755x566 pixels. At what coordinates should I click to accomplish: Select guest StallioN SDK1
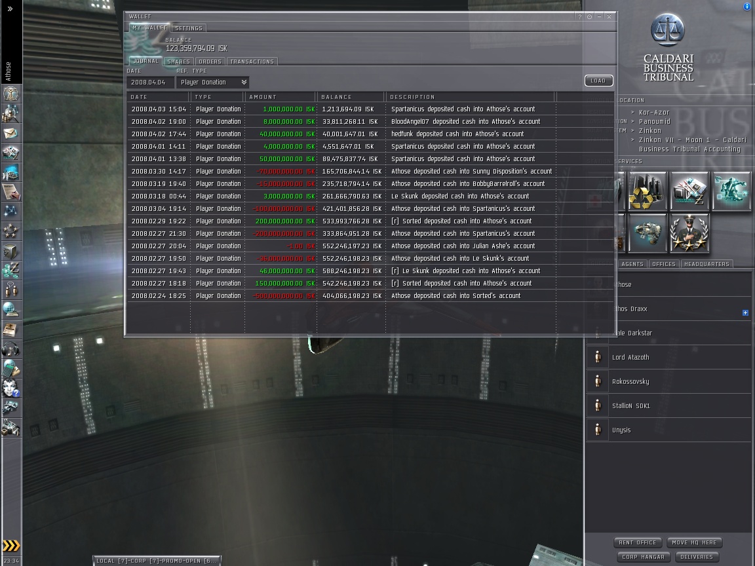point(668,406)
